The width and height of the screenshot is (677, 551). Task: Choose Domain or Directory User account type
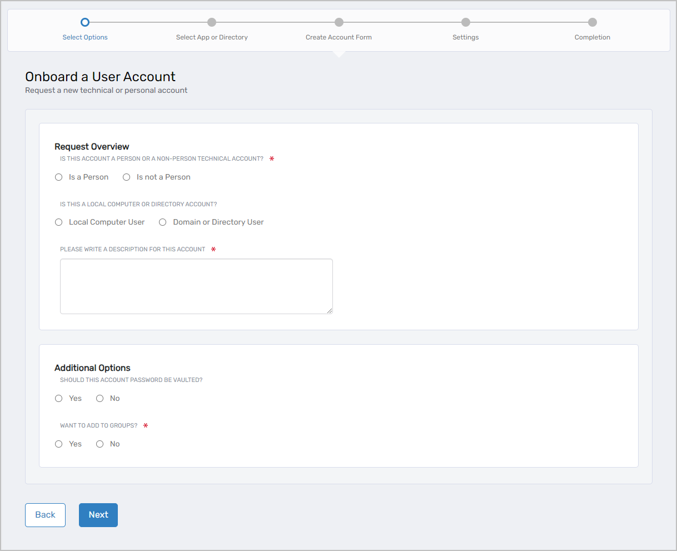point(162,222)
